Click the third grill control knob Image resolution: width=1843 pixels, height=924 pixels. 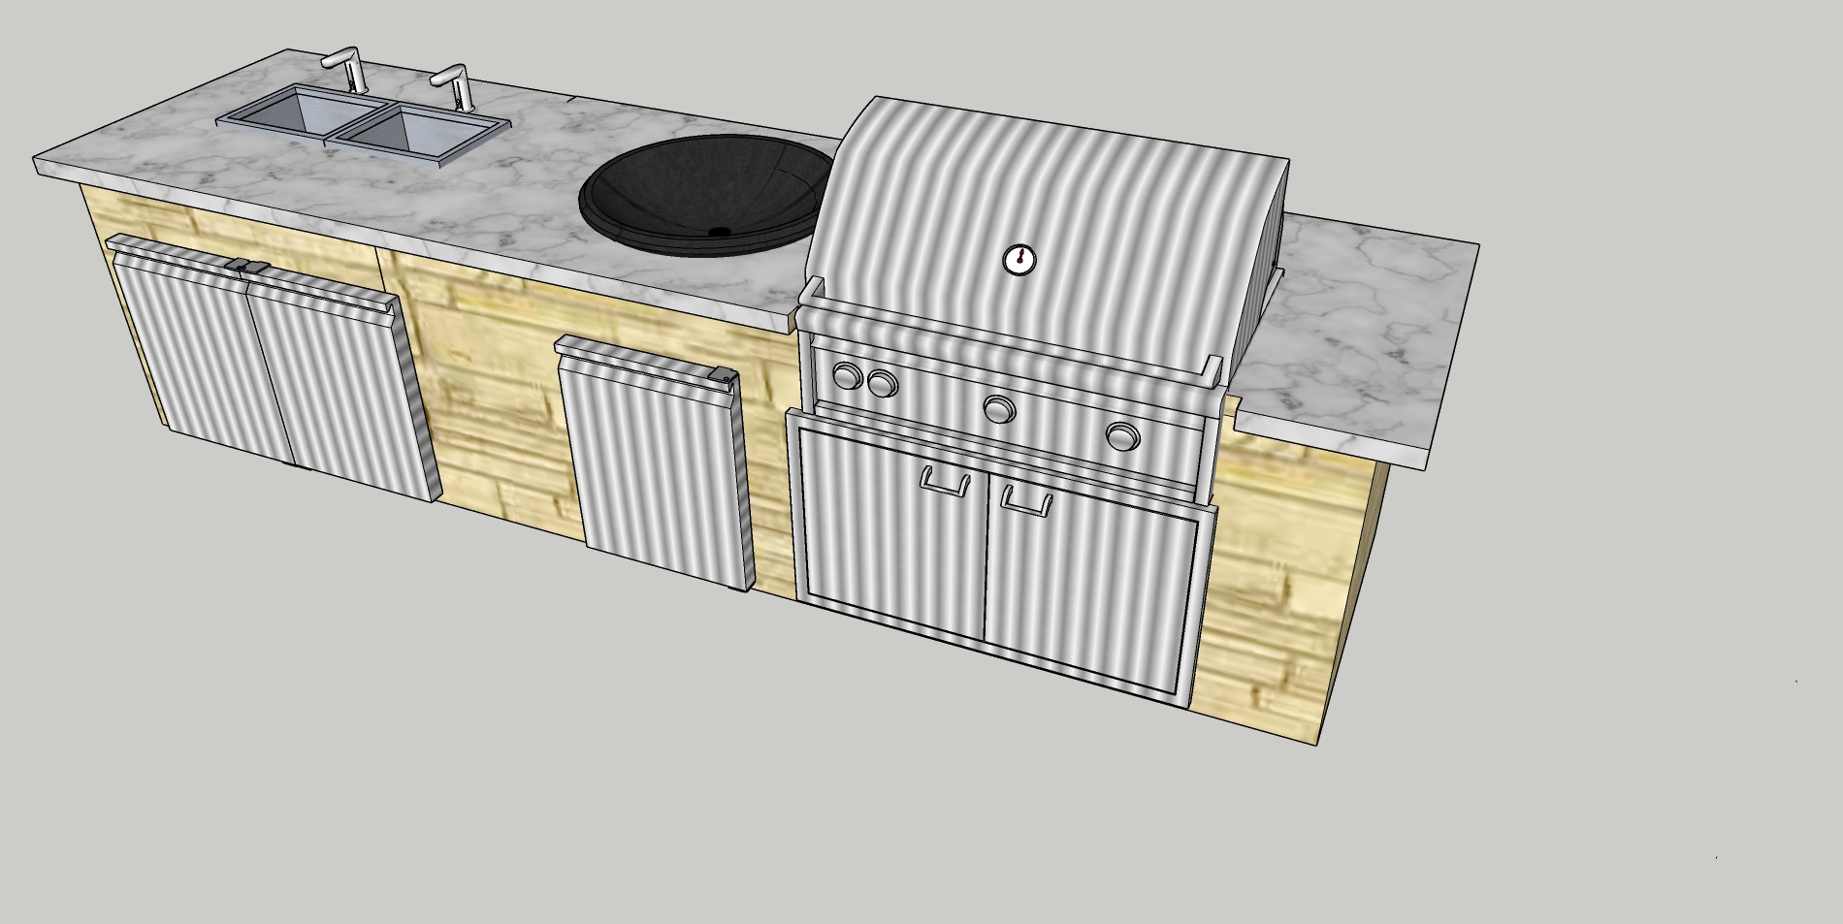pos(998,410)
